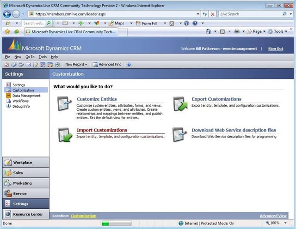Open the zoom level 100% dropdown
The height and width of the screenshot is (229, 296).
pos(285,223)
